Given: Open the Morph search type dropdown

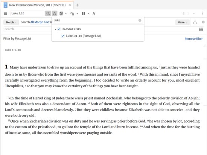Looking at the screenshot, I should pyautogui.click(x=11, y=22).
